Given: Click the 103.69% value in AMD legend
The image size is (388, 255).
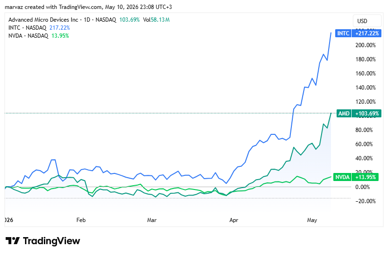Looking at the screenshot, I should tap(130, 20).
